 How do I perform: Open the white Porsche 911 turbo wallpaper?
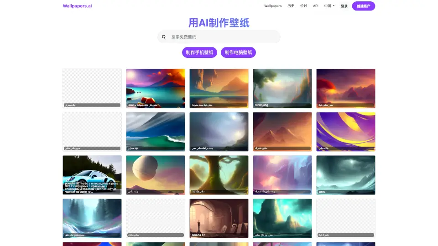(92, 175)
